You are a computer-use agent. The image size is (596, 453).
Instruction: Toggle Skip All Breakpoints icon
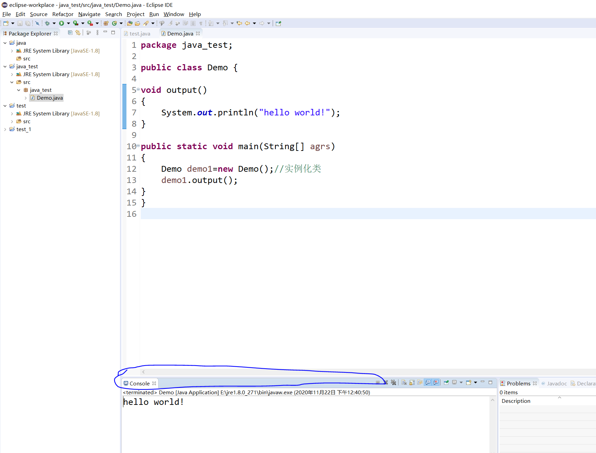click(37, 23)
